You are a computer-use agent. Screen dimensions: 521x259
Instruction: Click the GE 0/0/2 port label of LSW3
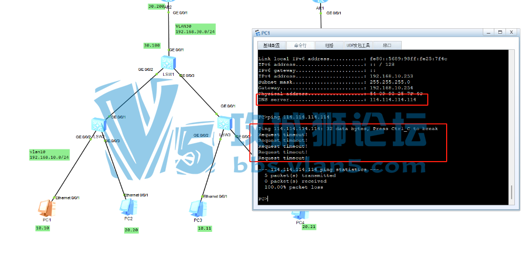201,136
